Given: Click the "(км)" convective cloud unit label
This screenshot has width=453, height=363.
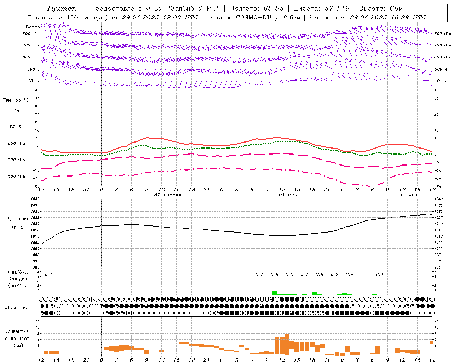Looking at the screenshot, I should coord(18,345).
